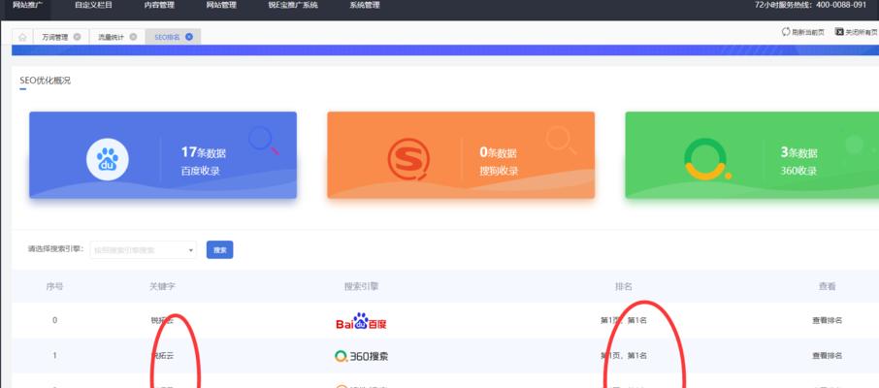The image size is (879, 388).
Task: Click the 序号 column header
Action: click(54, 286)
